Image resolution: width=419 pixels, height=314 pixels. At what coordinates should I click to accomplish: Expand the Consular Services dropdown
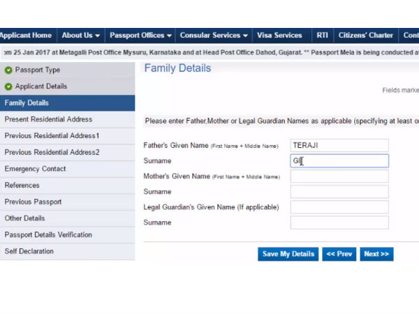[214, 36]
